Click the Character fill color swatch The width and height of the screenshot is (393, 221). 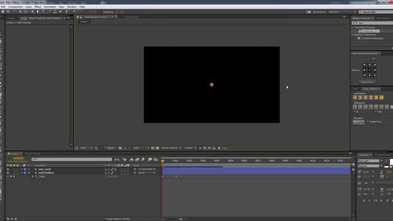(391, 162)
